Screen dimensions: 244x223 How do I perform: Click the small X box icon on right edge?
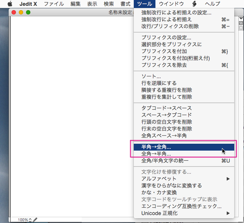pos(241,28)
